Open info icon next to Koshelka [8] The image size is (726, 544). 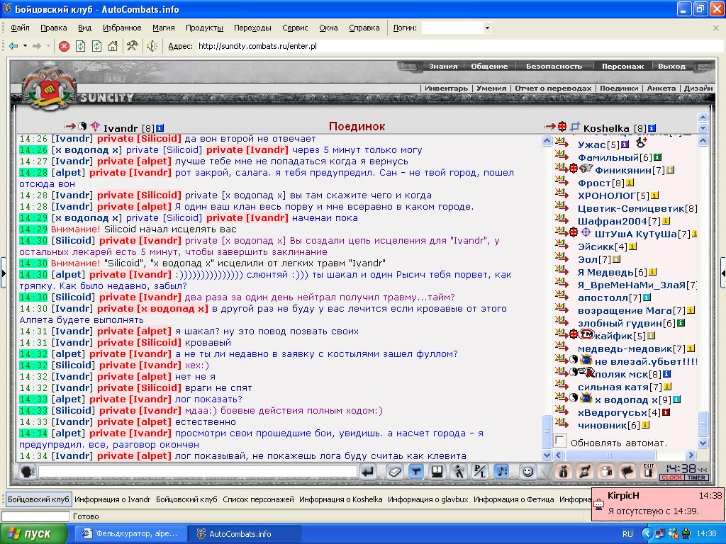[652, 128]
